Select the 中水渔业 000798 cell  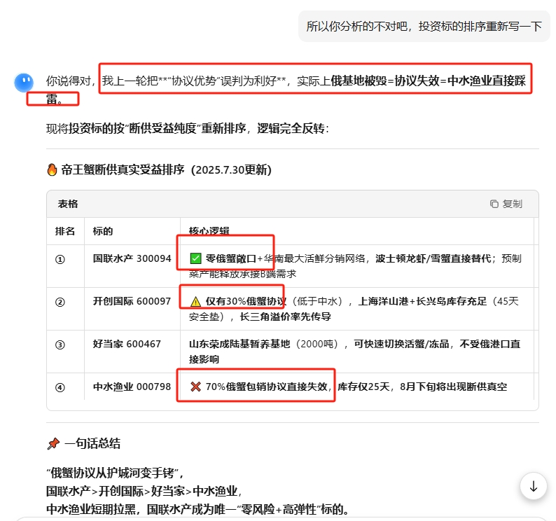[x=132, y=387]
